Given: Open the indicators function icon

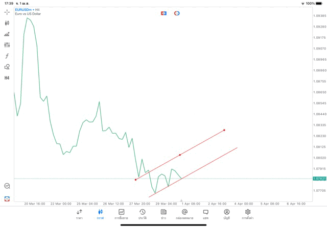Looking at the screenshot, I should (7, 56).
